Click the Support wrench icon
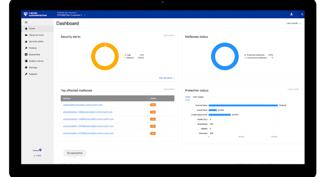The height and width of the screenshot is (177, 327). pos(26,74)
